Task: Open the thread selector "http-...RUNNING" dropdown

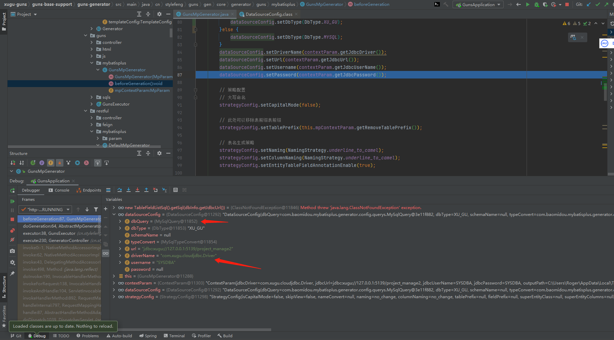Action: [x=45, y=209]
